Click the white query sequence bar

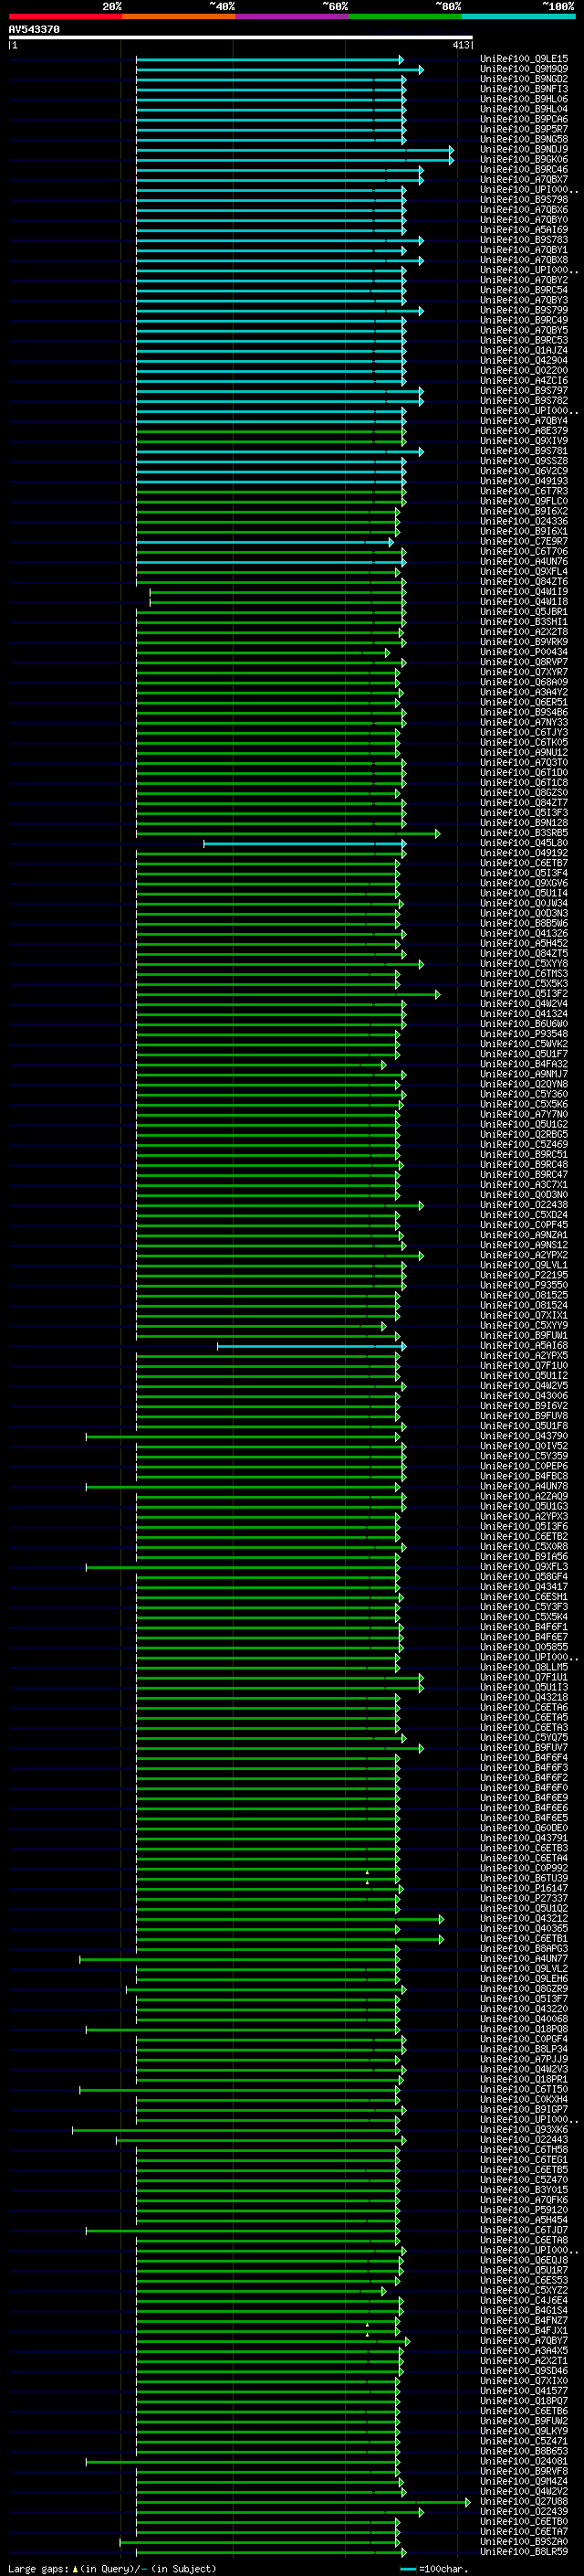(241, 38)
